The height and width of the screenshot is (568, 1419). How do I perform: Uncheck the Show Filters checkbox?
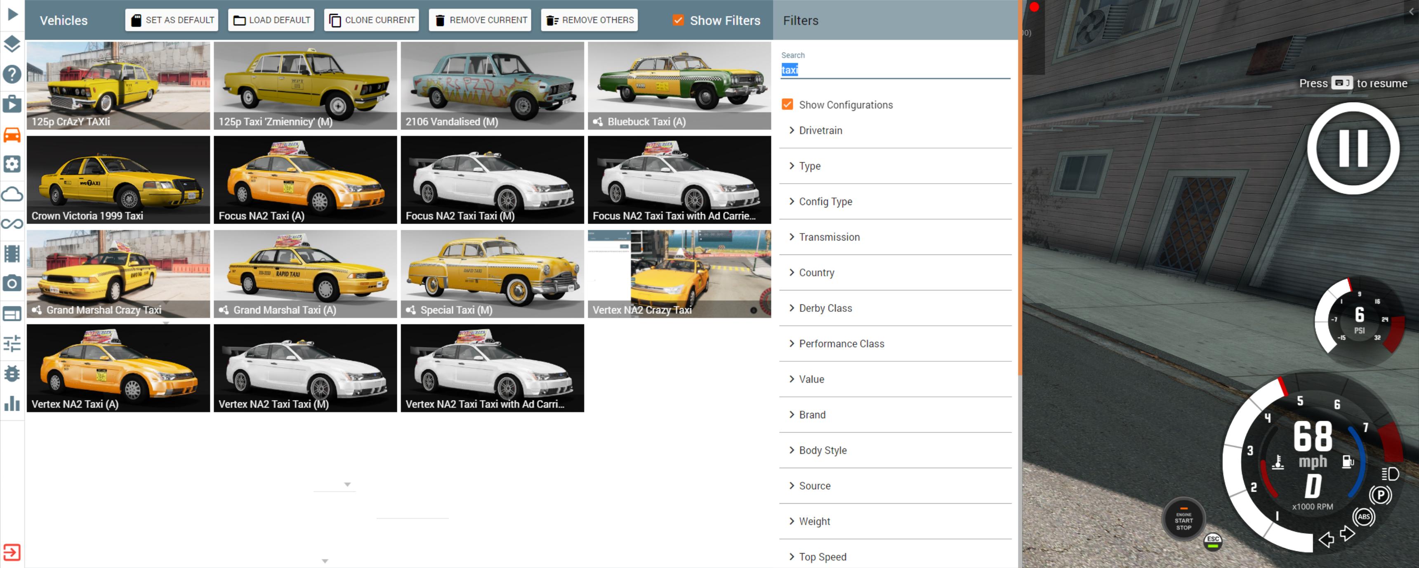(678, 20)
